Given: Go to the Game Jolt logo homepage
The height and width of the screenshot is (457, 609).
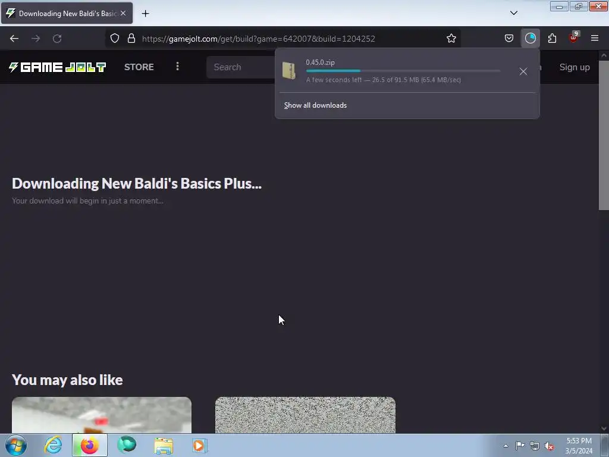Looking at the screenshot, I should tap(58, 67).
